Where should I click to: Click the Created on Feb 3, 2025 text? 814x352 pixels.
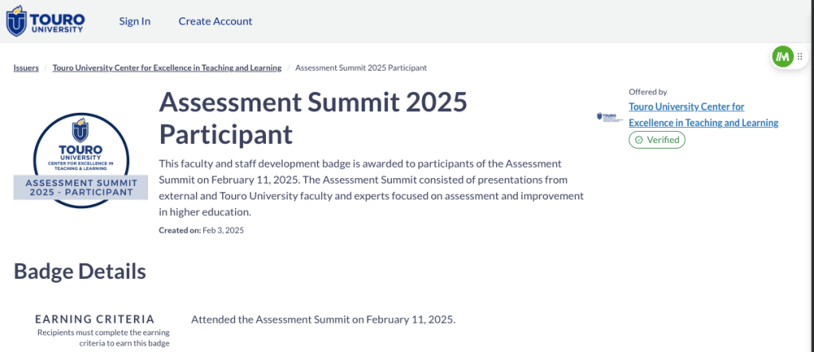click(x=202, y=230)
